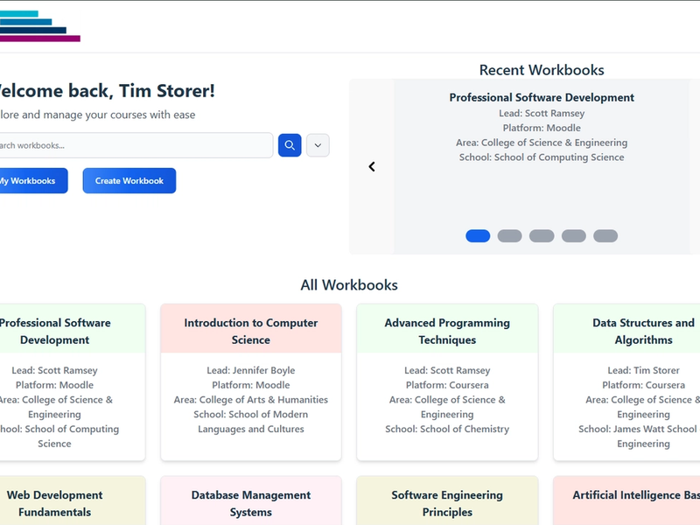The height and width of the screenshot is (525, 700).
Task: Open the Introduction to Computer Science workbook
Action: [x=251, y=381]
